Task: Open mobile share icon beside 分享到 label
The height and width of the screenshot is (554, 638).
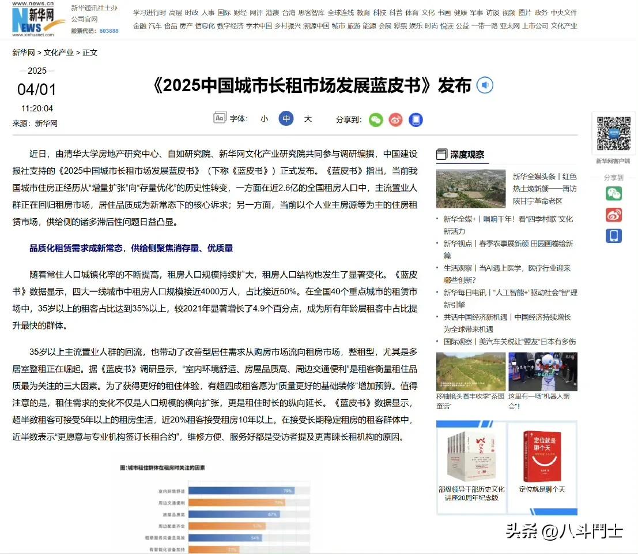Action: [x=416, y=119]
